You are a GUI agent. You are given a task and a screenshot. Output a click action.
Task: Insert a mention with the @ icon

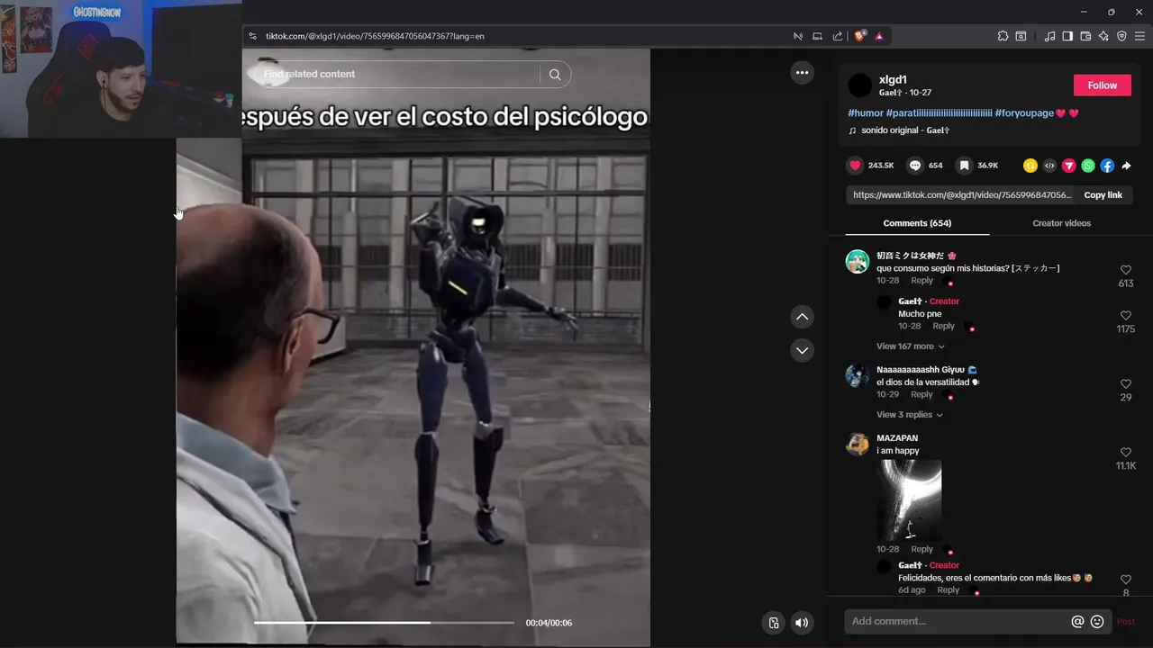(1077, 621)
